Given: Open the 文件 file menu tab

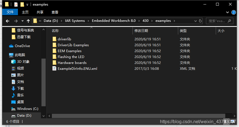Looking at the screenshot, I should point(10,12).
